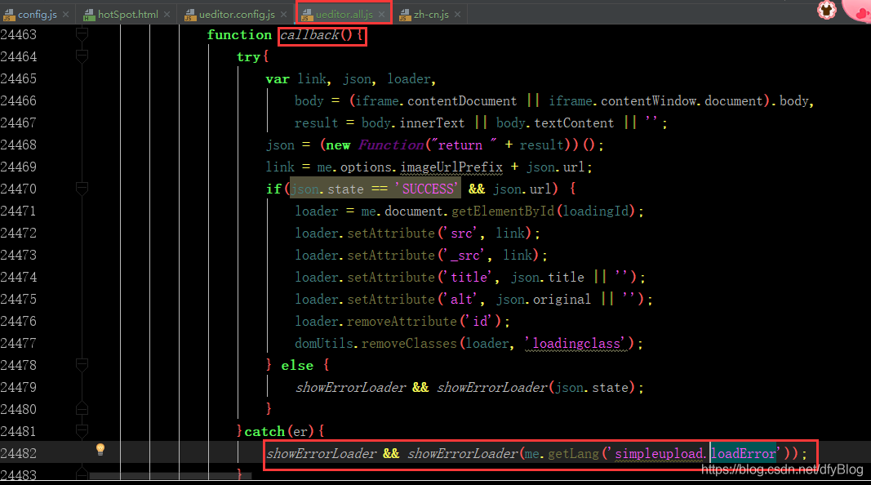Click 'contentDocument' on line 24466

[x=461, y=101]
